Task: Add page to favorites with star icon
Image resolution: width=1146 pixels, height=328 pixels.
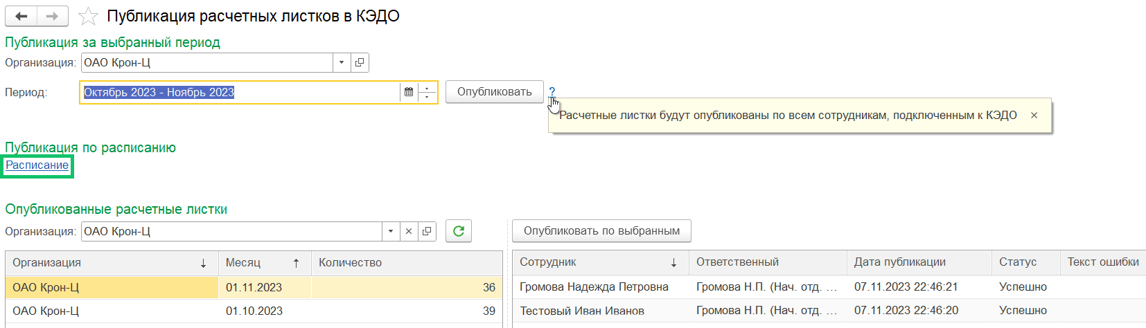Action: click(88, 16)
